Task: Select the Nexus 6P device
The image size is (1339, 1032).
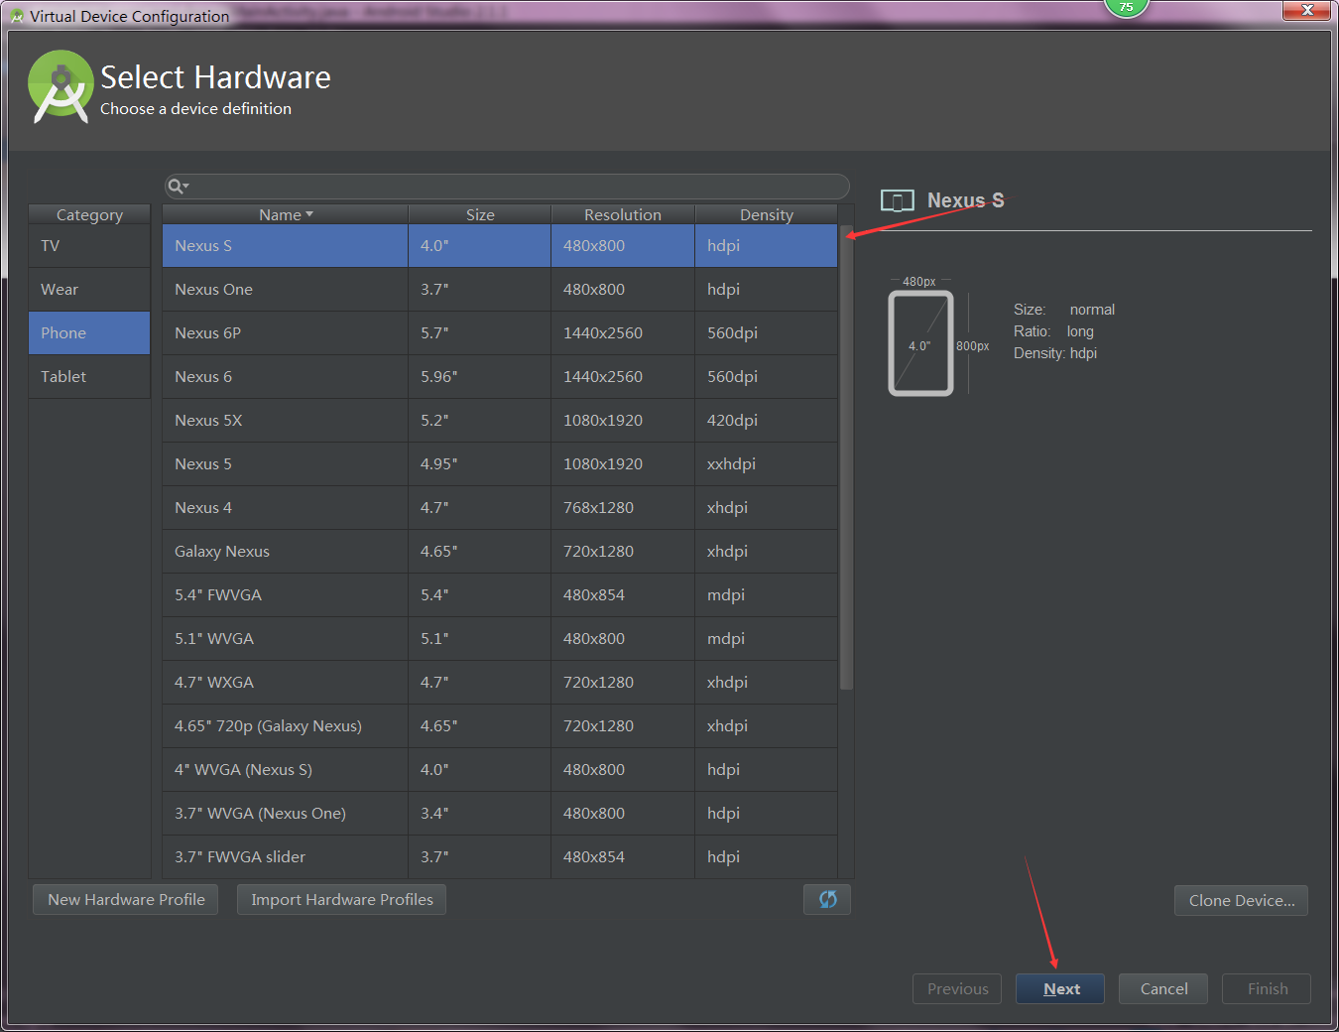Action: pos(500,333)
